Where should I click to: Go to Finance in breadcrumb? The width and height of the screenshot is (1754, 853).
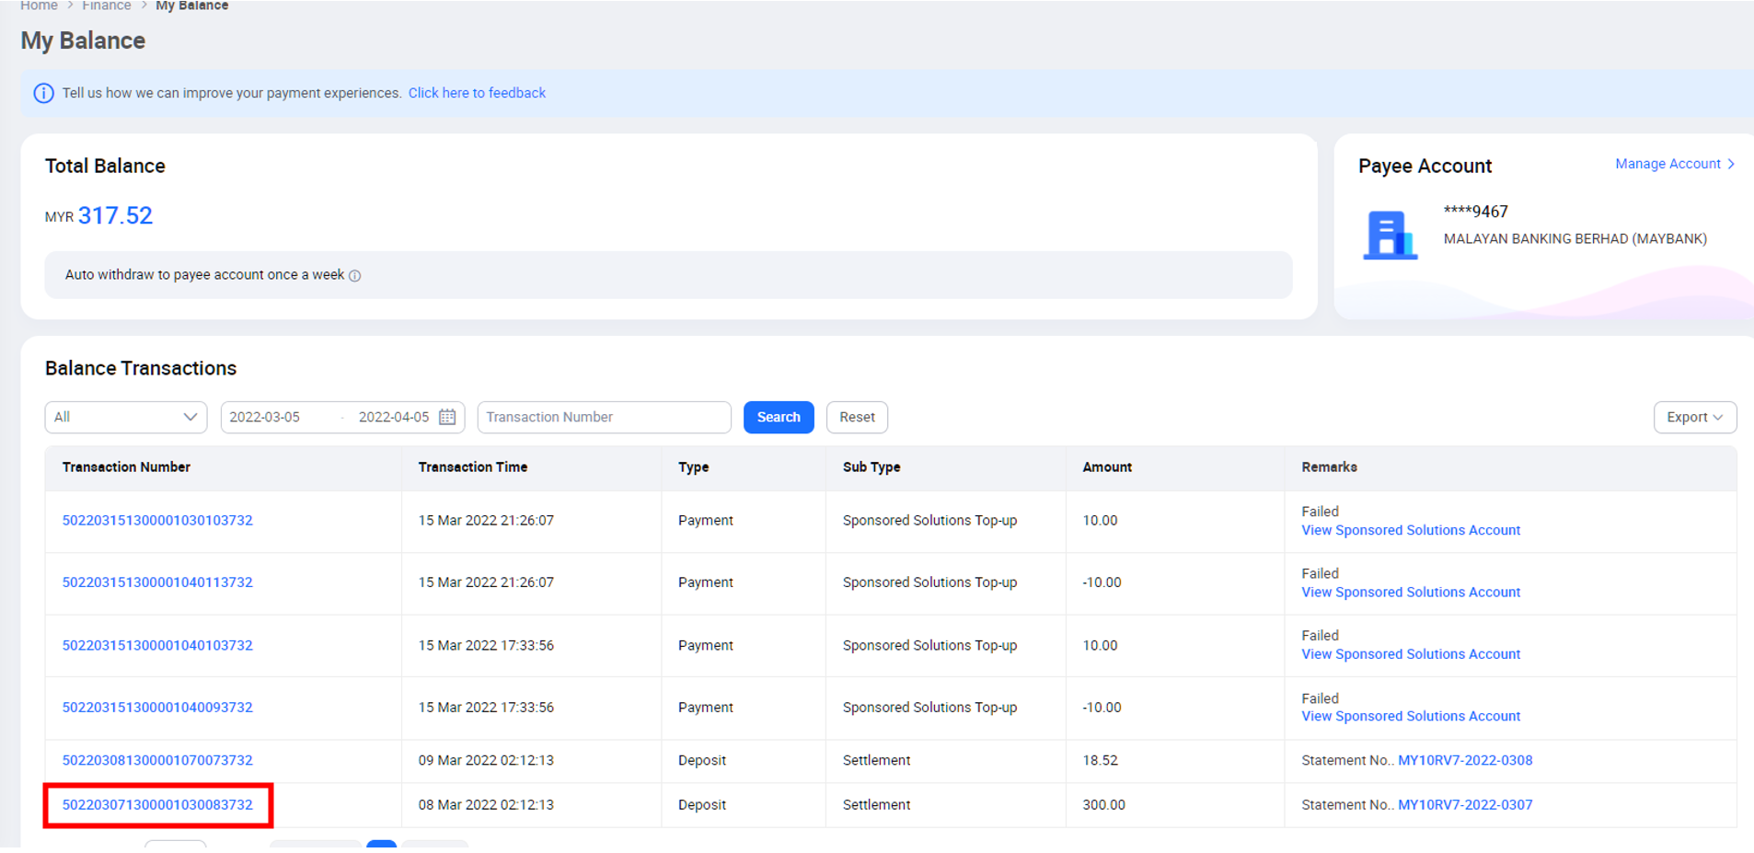pos(107,6)
